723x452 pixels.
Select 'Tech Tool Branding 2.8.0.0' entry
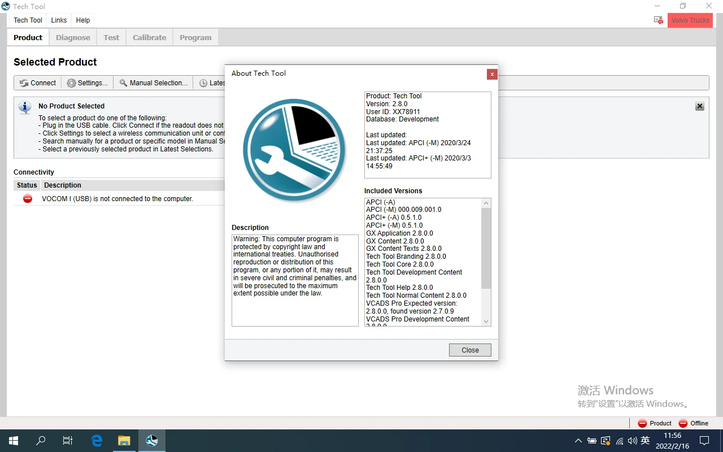pyautogui.click(x=406, y=257)
